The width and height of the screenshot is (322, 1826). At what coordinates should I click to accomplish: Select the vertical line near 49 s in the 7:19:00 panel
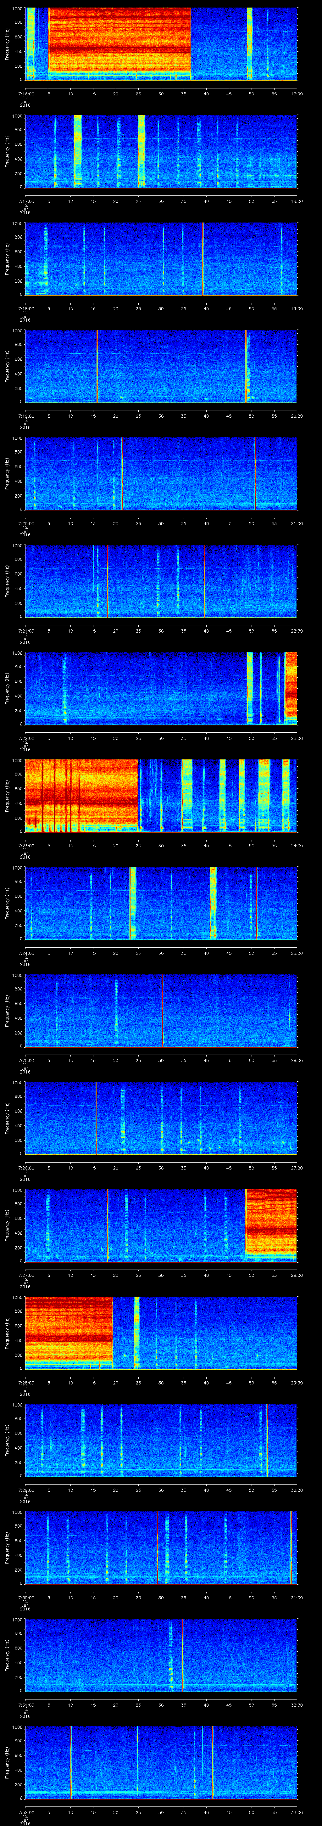[x=246, y=366]
